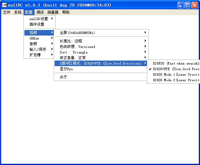Expand the GDRom submenu

[x=39, y=38]
